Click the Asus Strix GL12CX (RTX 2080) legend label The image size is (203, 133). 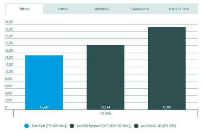coord(158,126)
